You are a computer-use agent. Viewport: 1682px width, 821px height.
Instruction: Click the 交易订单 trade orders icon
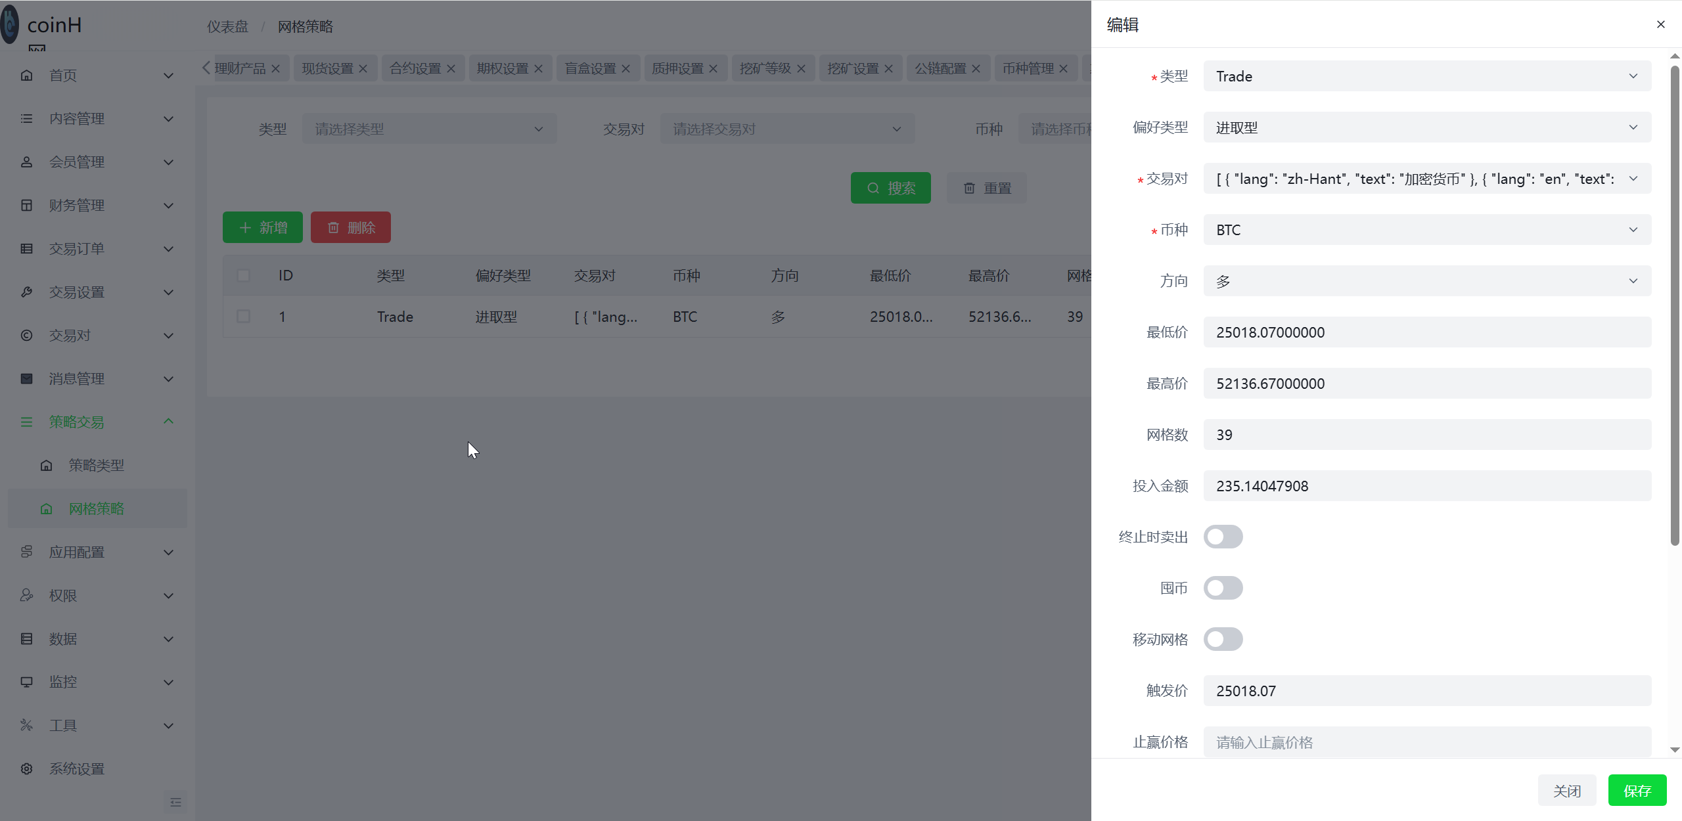26,248
